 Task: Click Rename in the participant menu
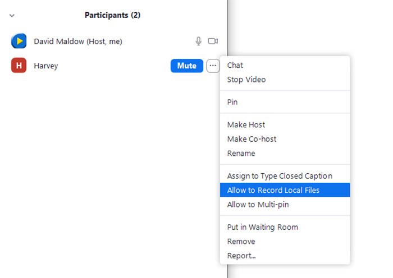tap(241, 153)
